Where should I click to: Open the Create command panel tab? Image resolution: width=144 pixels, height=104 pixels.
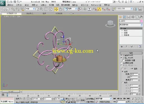click(x=120, y=17)
